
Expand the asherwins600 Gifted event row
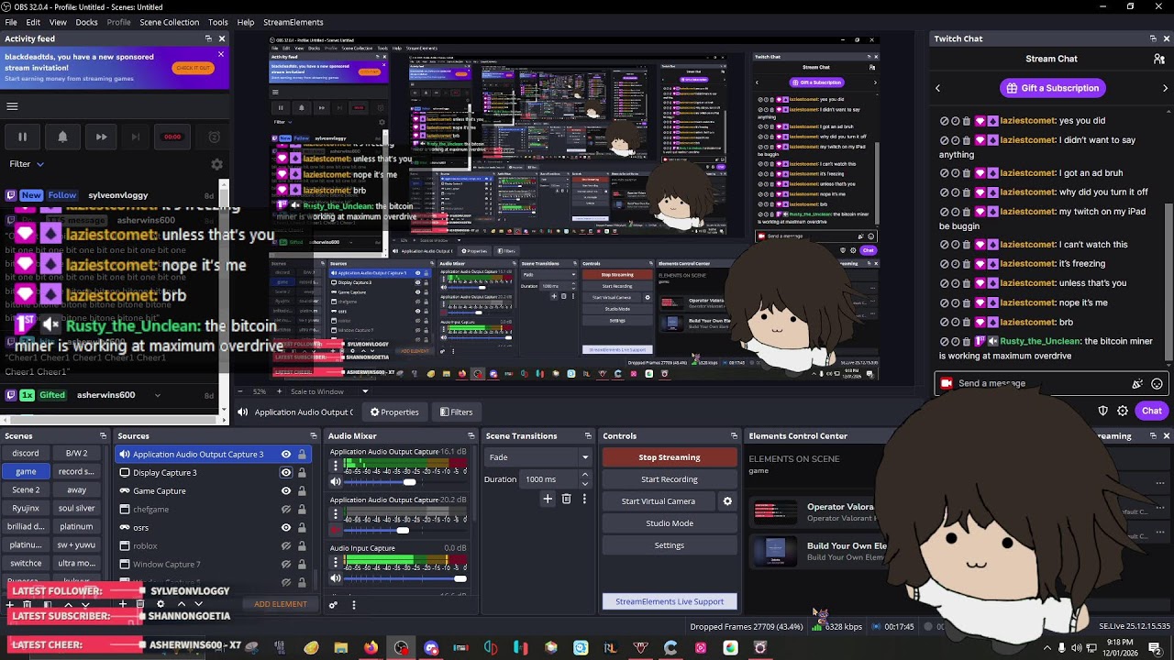(x=158, y=395)
